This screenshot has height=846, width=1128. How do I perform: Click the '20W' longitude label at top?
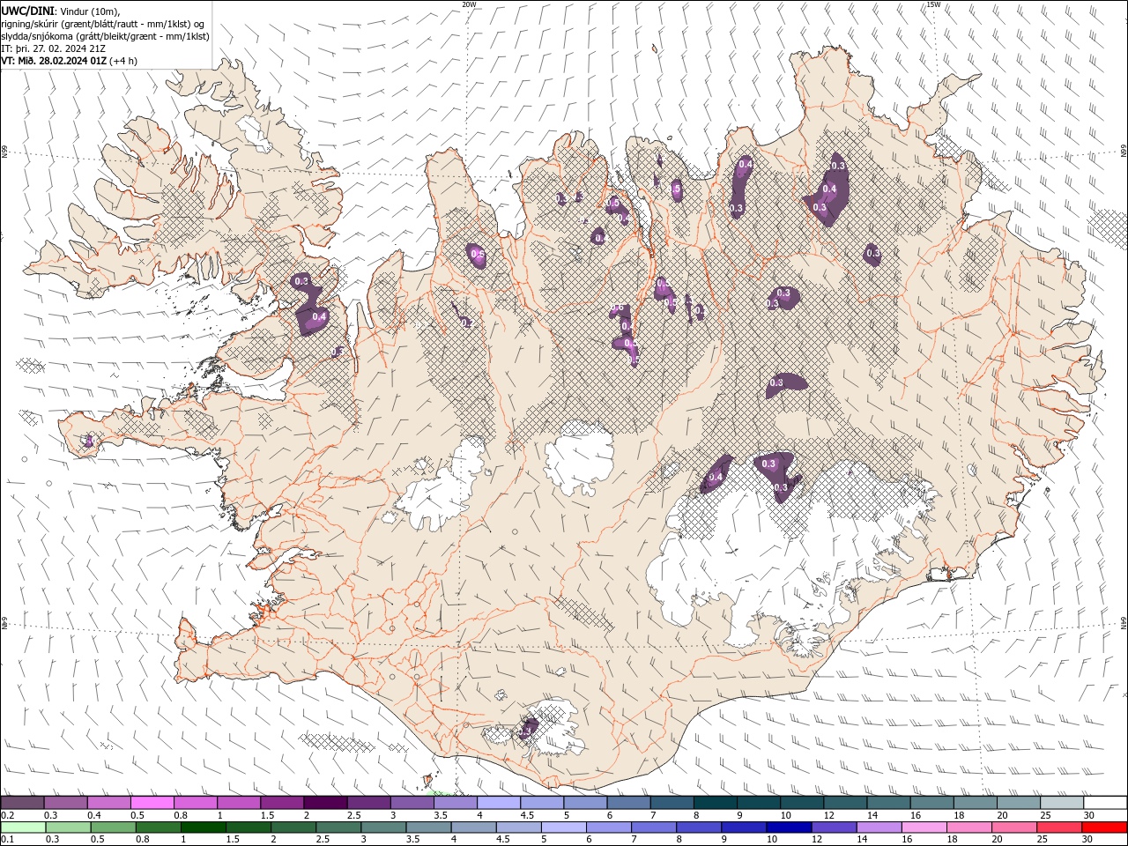click(x=469, y=4)
